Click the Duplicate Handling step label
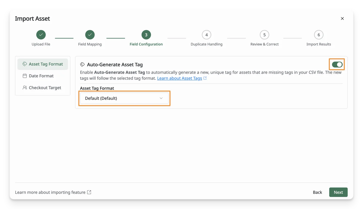The image size is (363, 209). (x=206, y=44)
